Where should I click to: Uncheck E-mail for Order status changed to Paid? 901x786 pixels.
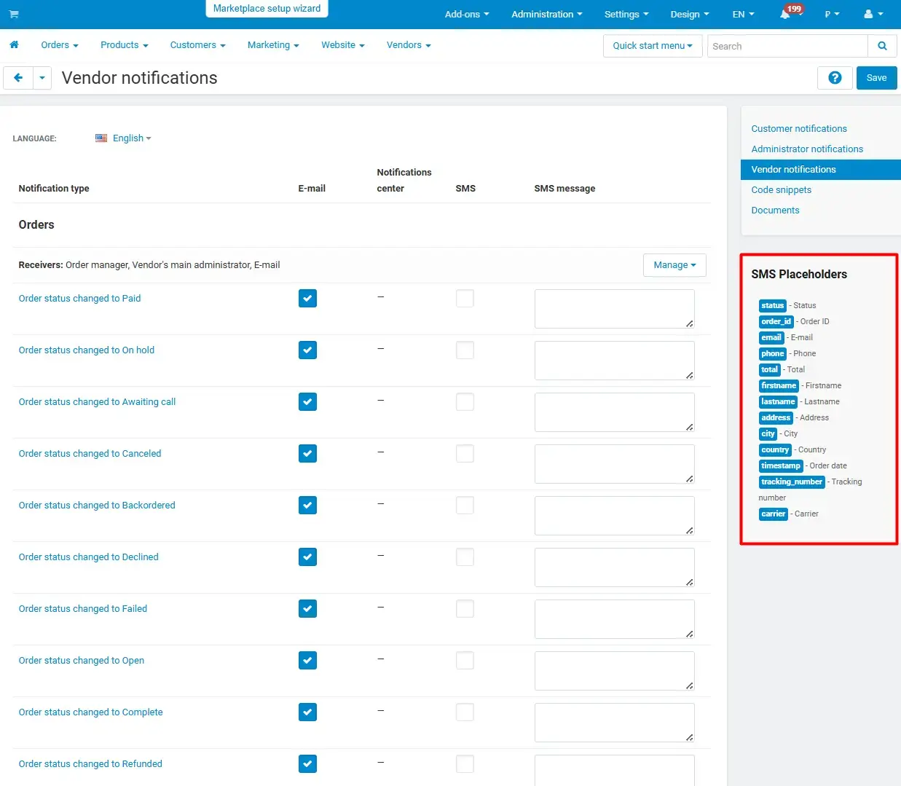(x=307, y=299)
